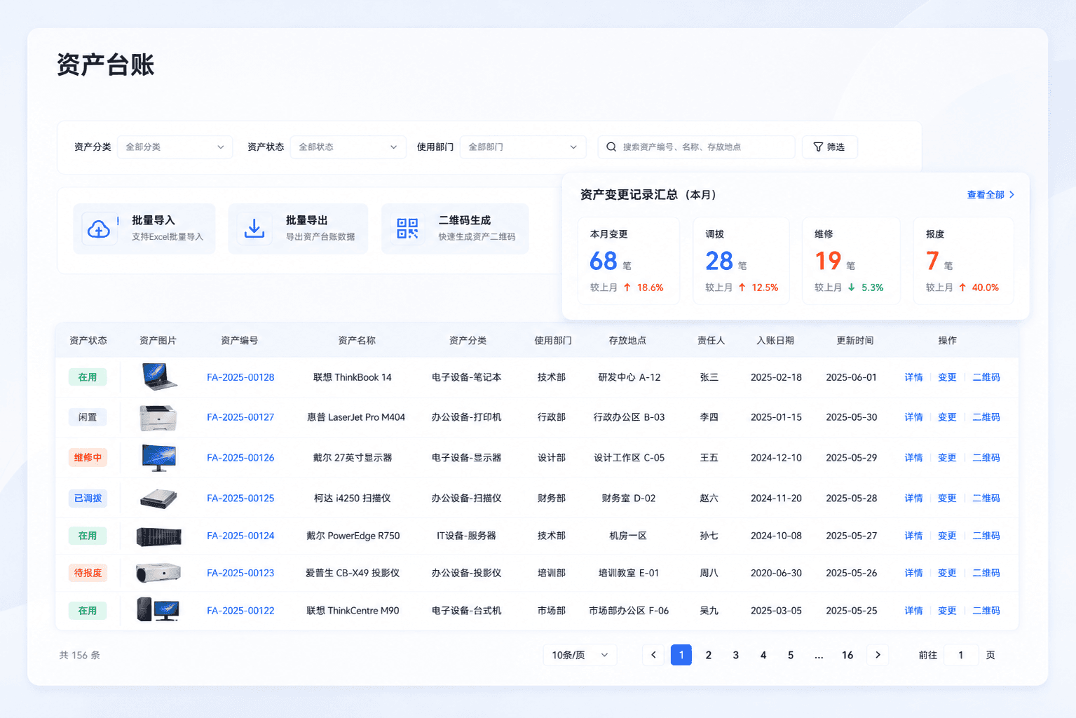Click the 待报废 status tag
The height and width of the screenshot is (718, 1076).
[x=88, y=573]
